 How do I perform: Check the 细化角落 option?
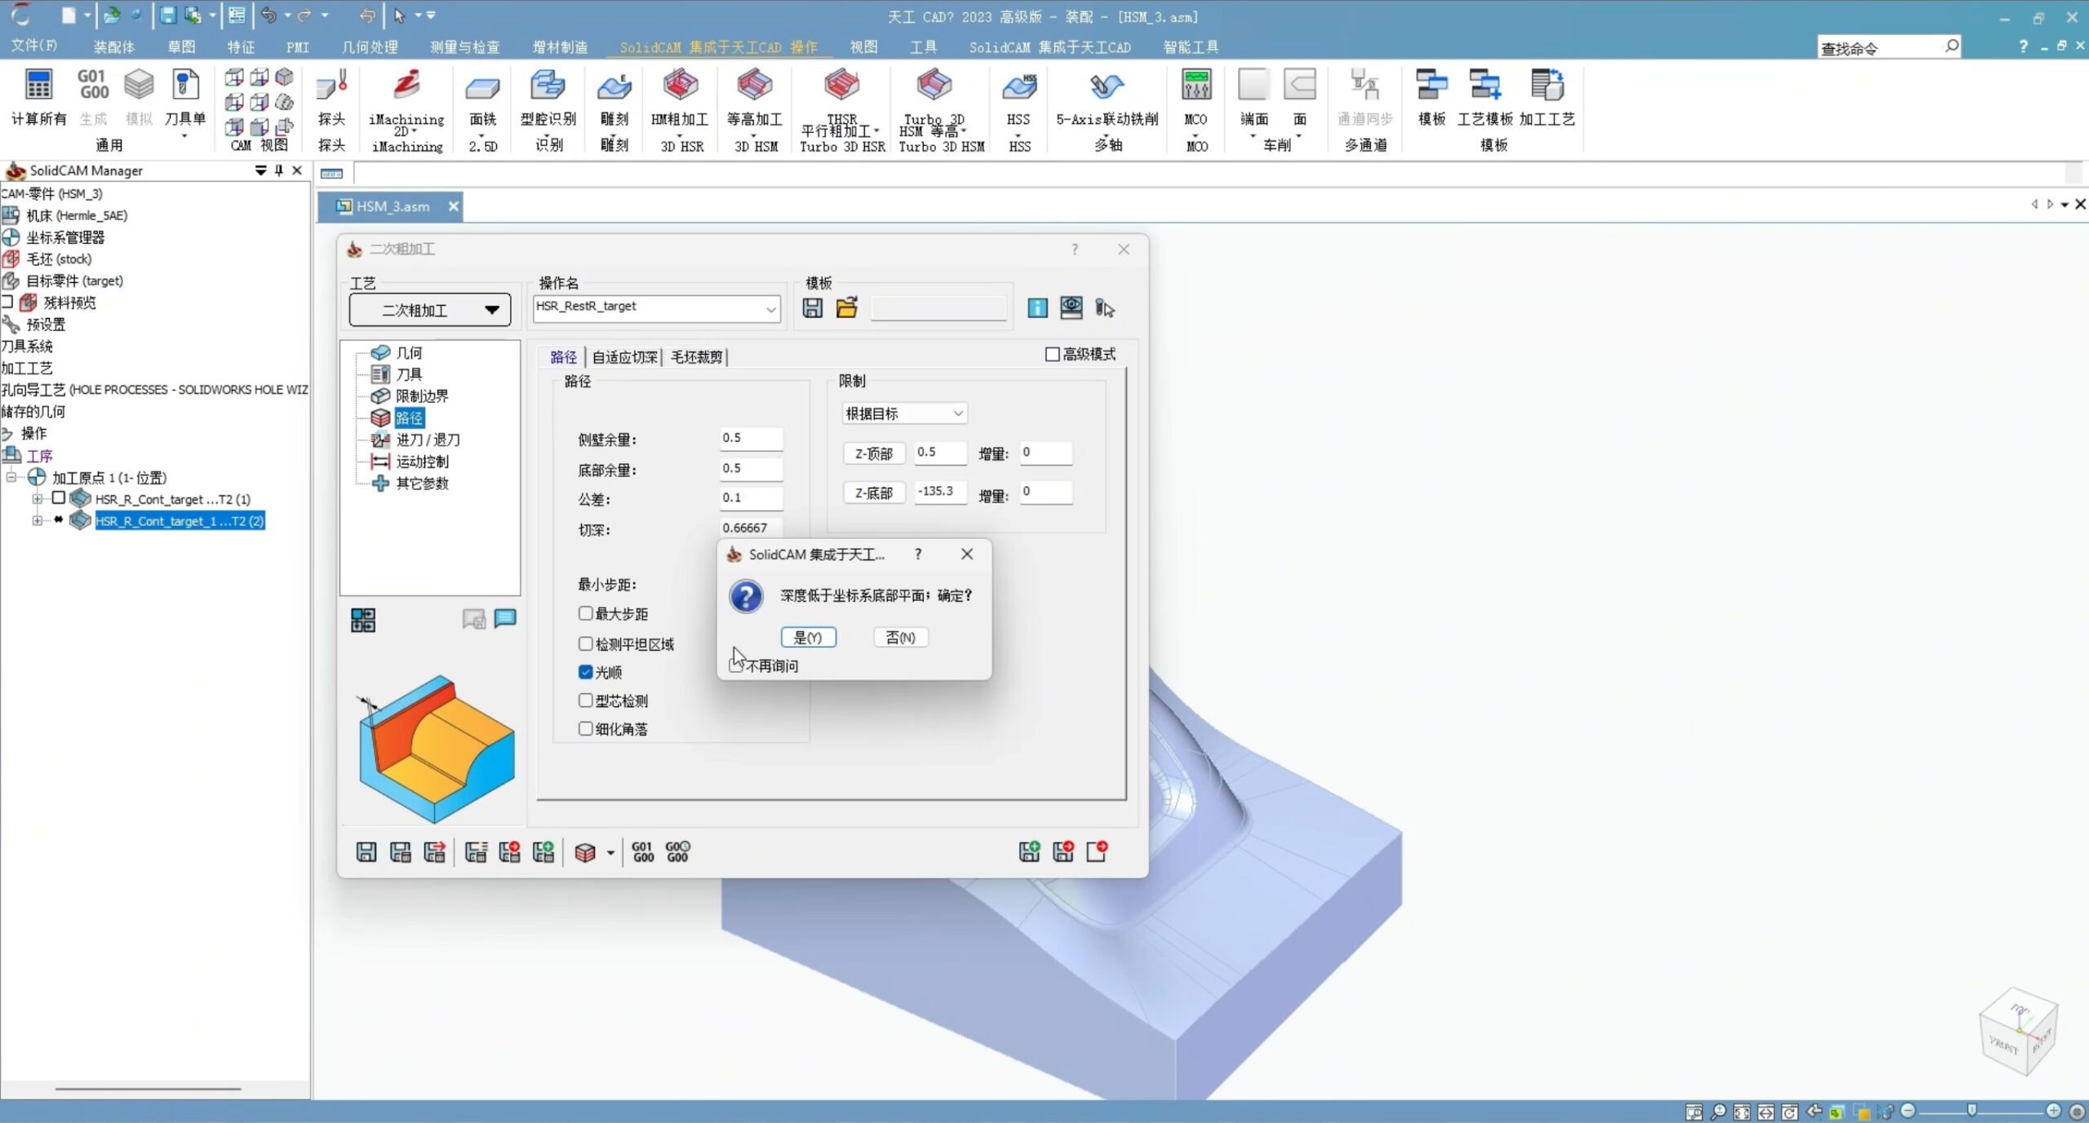point(585,728)
